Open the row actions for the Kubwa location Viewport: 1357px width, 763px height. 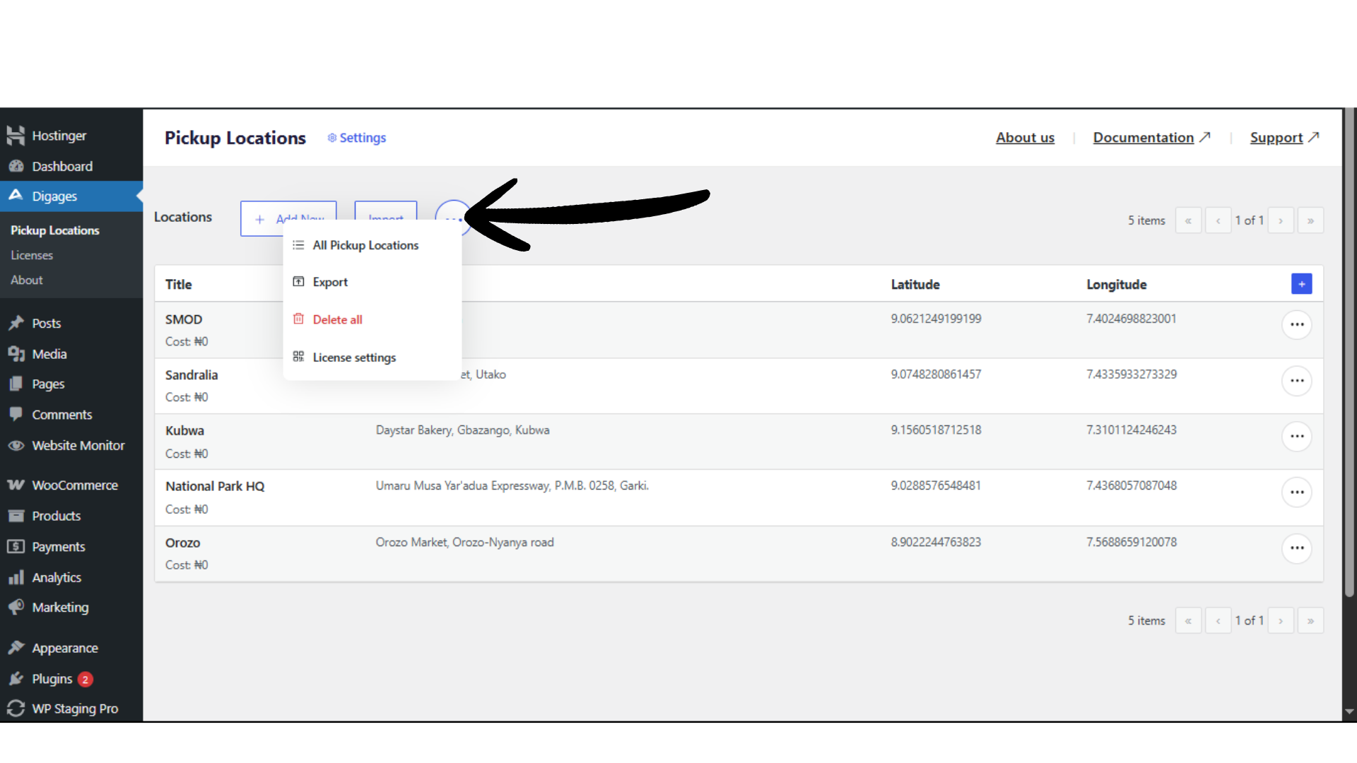(x=1297, y=437)
